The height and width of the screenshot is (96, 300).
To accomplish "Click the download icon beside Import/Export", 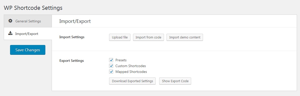I will coord(10,33).
